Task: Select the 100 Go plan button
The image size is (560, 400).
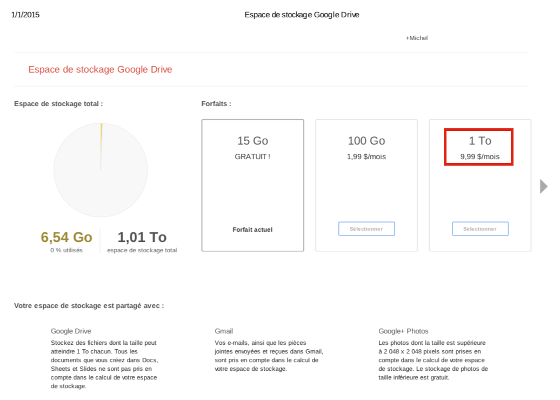Action: tap(366, 229)
